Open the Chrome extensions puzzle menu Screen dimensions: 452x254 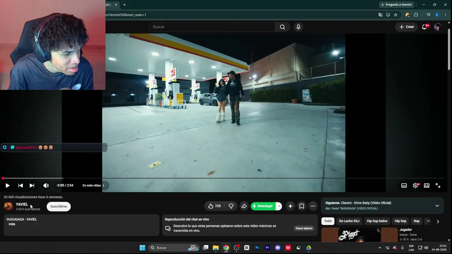(416, 15)
